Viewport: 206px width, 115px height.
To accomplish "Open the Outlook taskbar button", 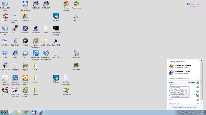I will click(19, 112).
